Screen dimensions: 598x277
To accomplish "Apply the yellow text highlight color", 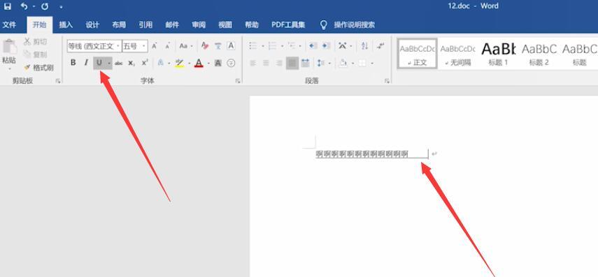I will pos(180,63).
